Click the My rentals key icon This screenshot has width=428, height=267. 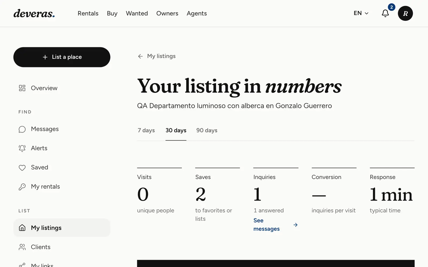point(22,187)
